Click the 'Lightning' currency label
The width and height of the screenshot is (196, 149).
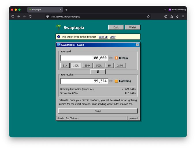125,81
